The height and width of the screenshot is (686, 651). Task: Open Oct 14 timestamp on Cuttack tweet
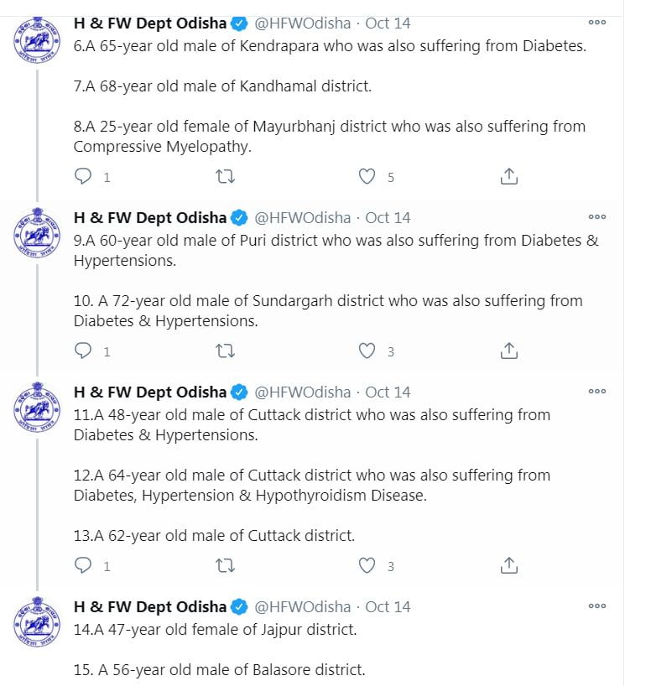388,392
